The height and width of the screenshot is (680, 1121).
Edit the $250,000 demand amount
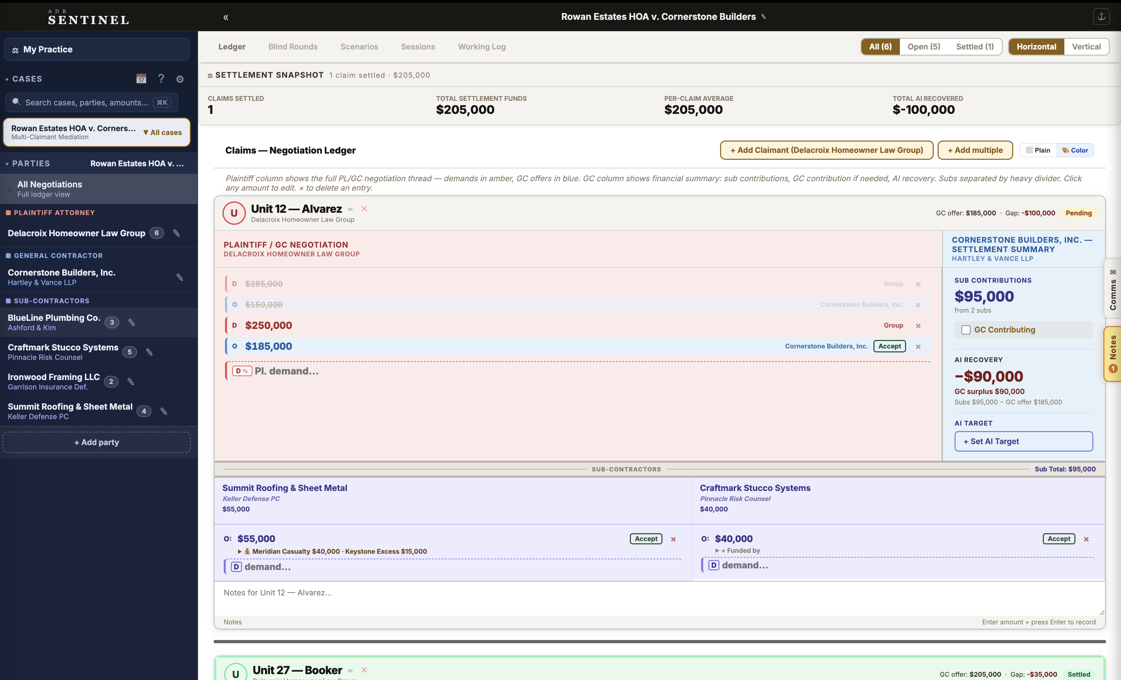tap(268, 325)
